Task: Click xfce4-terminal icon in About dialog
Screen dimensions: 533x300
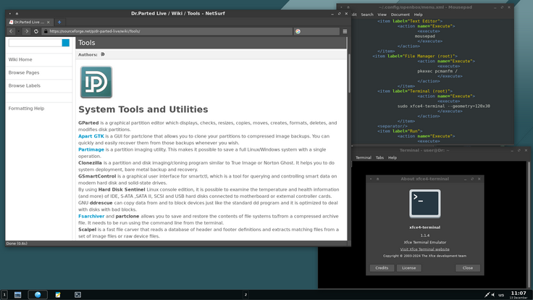Action: pyautogui.click(x=425, y=204)
